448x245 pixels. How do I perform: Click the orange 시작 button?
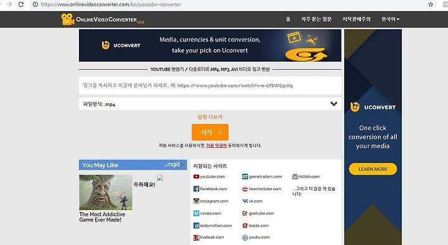point(210,132)
